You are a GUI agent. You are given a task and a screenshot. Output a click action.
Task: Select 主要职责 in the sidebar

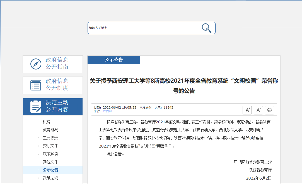(x=50, y=138)
